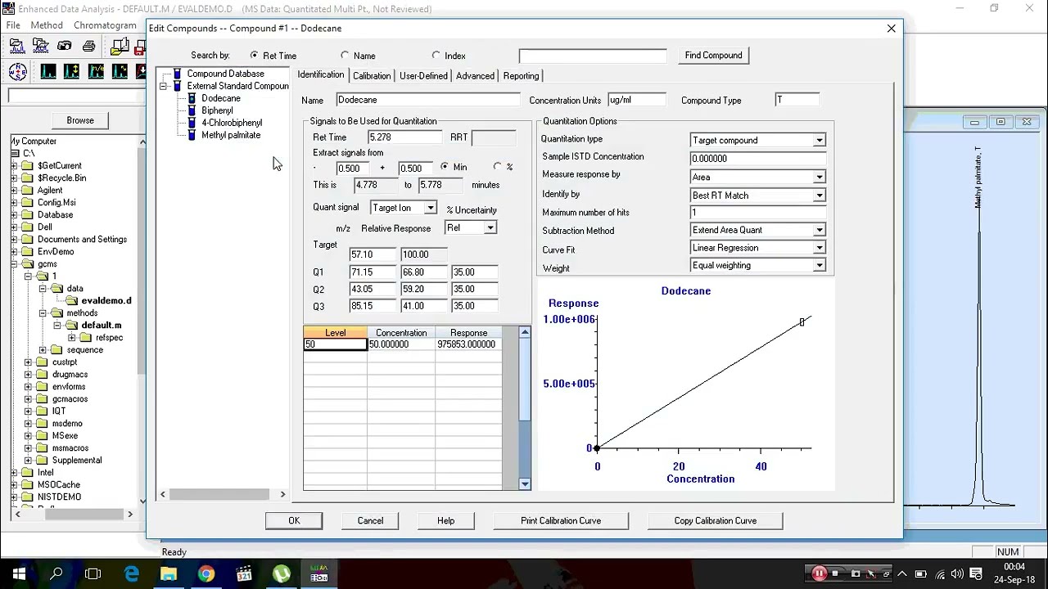Open the Identify by dropdown

[819, 196]
